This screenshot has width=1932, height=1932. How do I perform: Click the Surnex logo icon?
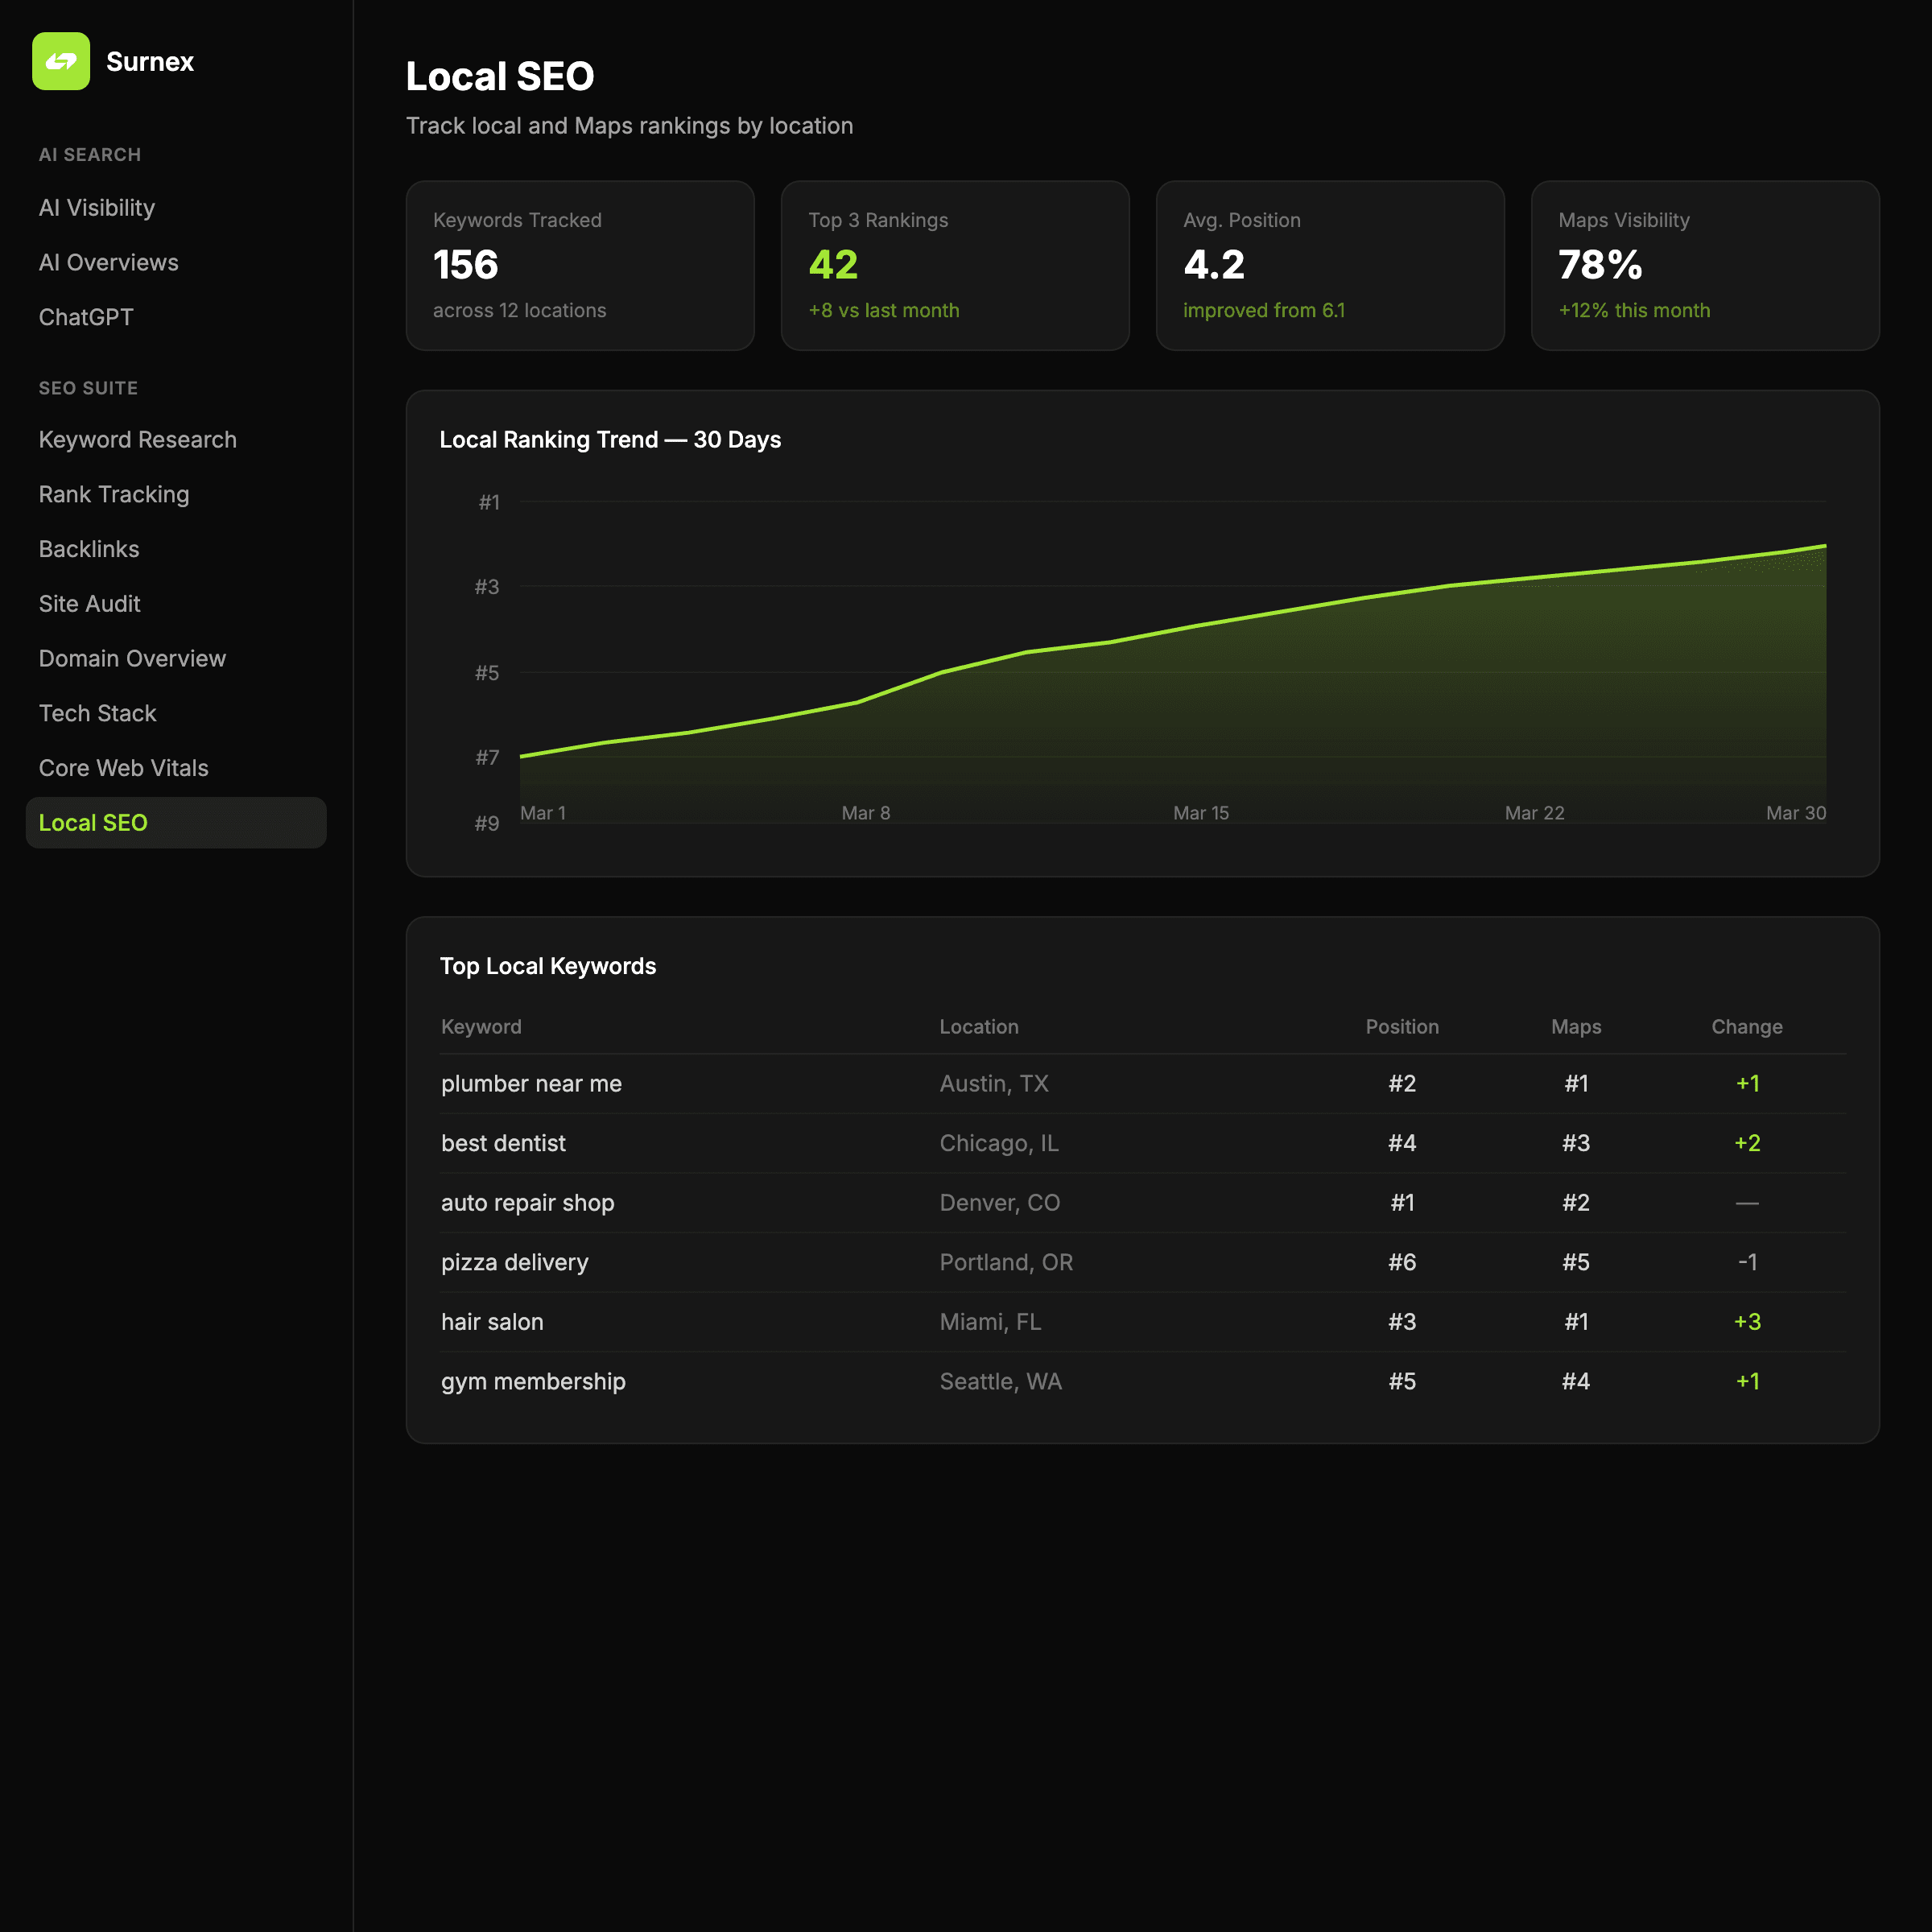[61, 61]
